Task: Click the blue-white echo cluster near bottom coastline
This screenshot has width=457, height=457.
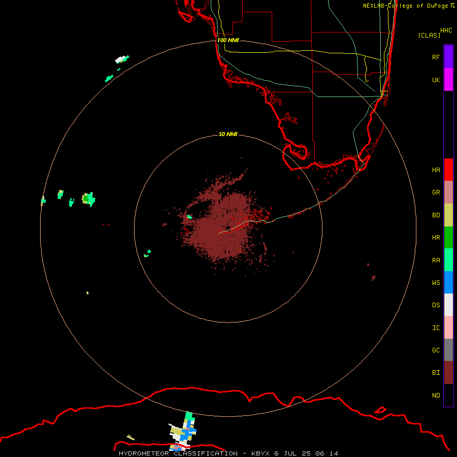Action: 183,431
